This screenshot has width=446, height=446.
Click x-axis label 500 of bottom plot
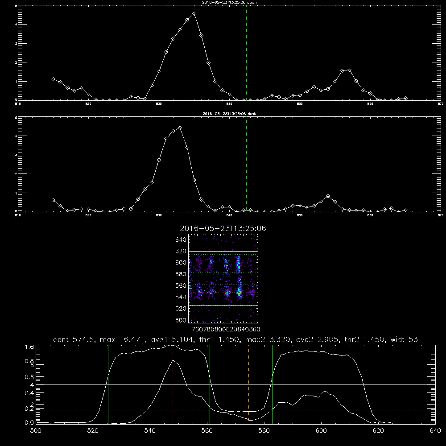(36, 431)
